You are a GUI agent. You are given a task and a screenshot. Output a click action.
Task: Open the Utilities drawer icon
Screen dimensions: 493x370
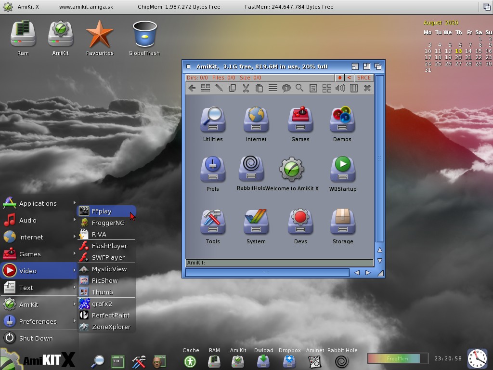pyautogui.click(x=213, y=119)
